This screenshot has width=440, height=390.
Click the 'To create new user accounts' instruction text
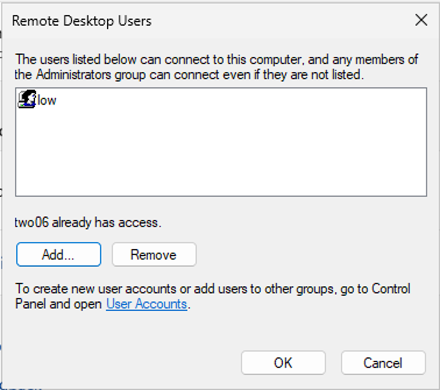pyautogui.click(x=212, y=296)
